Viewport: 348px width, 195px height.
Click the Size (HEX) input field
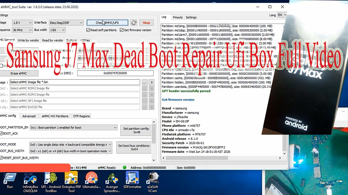pyautogui.click(x=115, y=73)
